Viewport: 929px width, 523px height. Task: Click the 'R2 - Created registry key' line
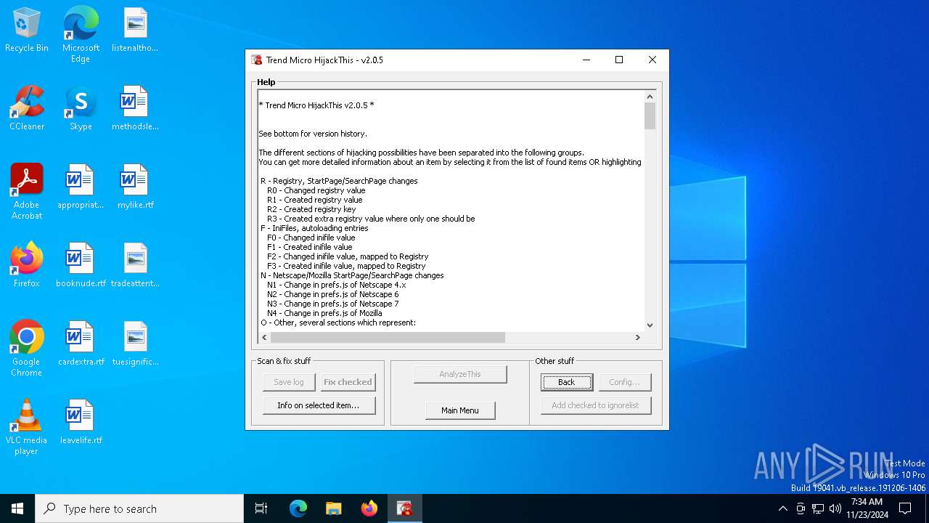click(x=311, y=209)
